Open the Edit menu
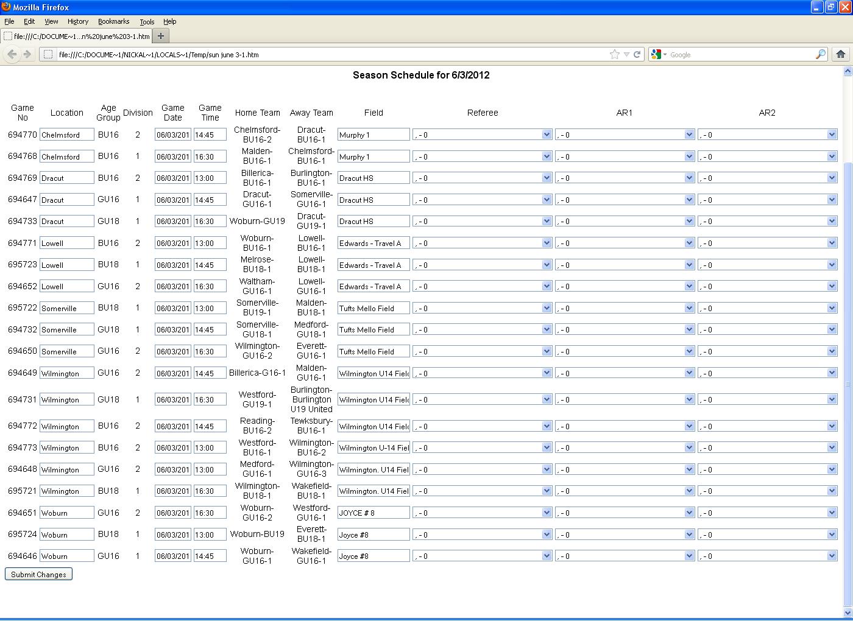The height and width of the screenshot is (621, 853). click(29, 21)
